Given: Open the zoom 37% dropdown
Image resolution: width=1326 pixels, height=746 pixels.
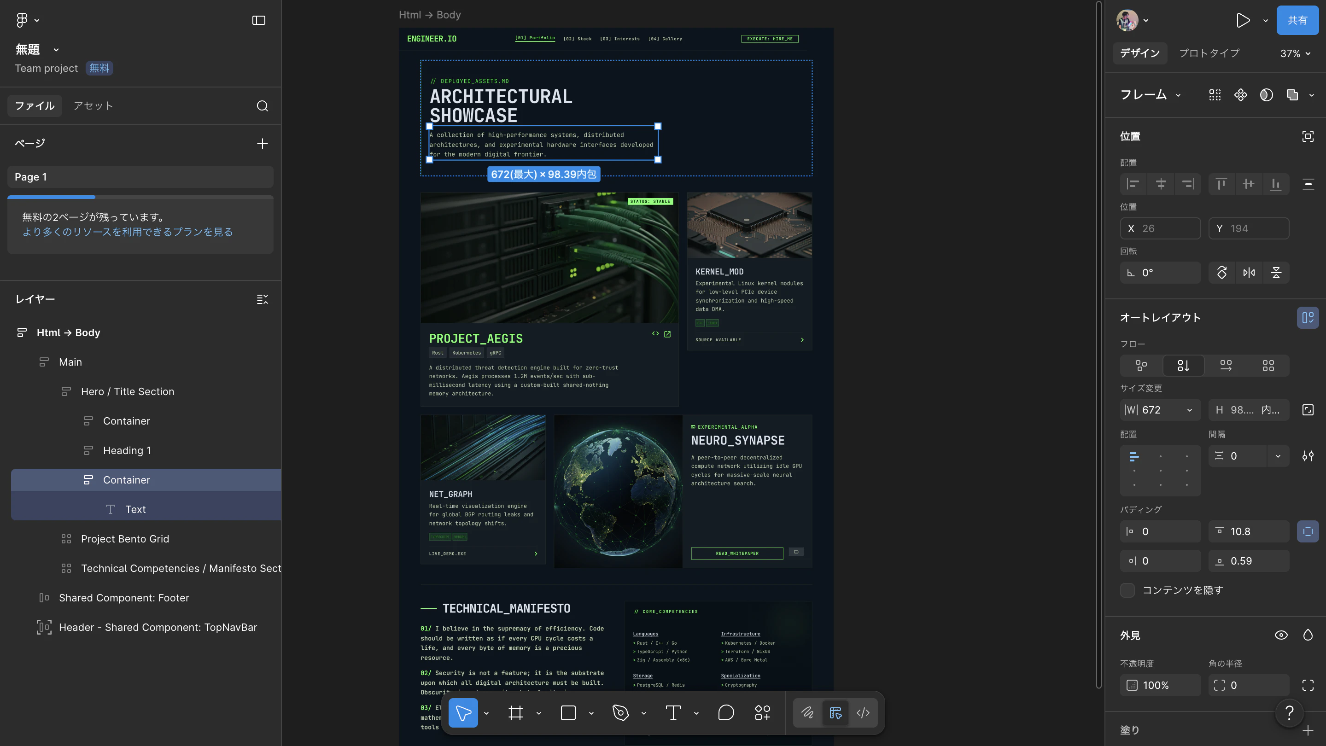Looking at the screenshot, I should point(1295,53).
